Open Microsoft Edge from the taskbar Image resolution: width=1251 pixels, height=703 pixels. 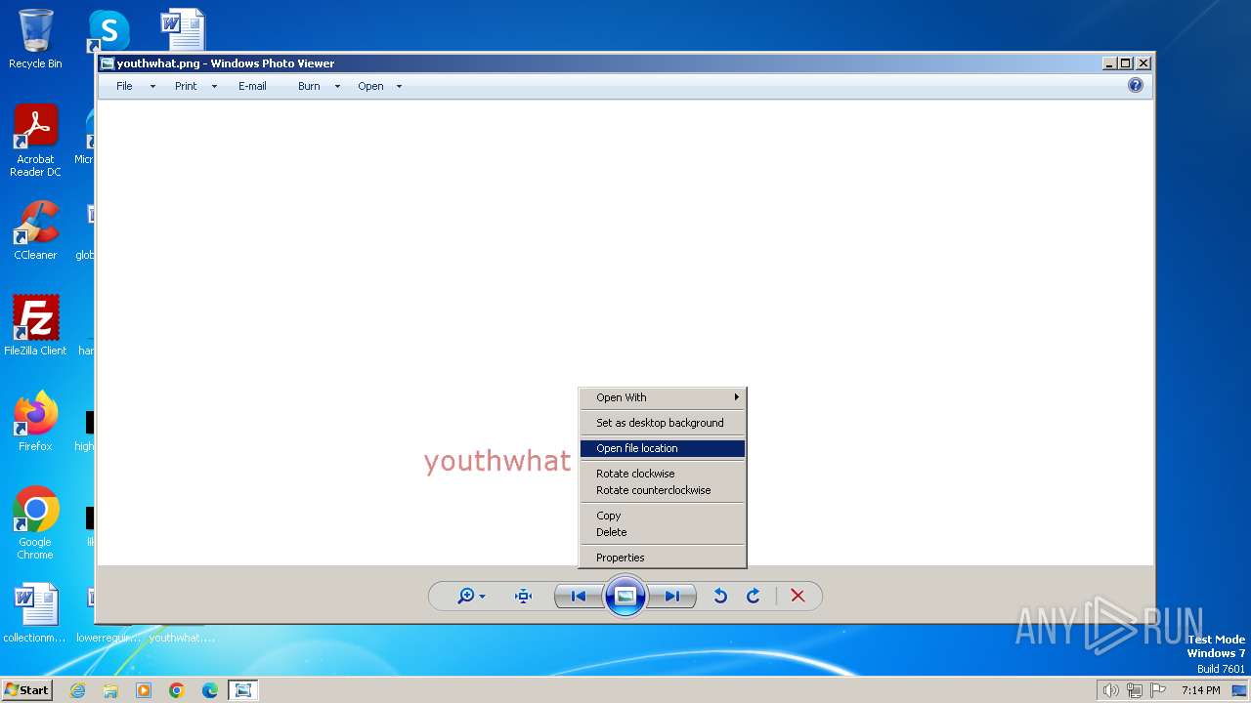pyautogui.click(x=210, y=690)
